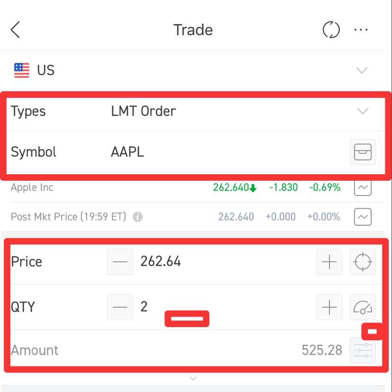Open Apple Inc price chart icon
Viewport: 392px width, 392px height.
(x=363, y=187)
